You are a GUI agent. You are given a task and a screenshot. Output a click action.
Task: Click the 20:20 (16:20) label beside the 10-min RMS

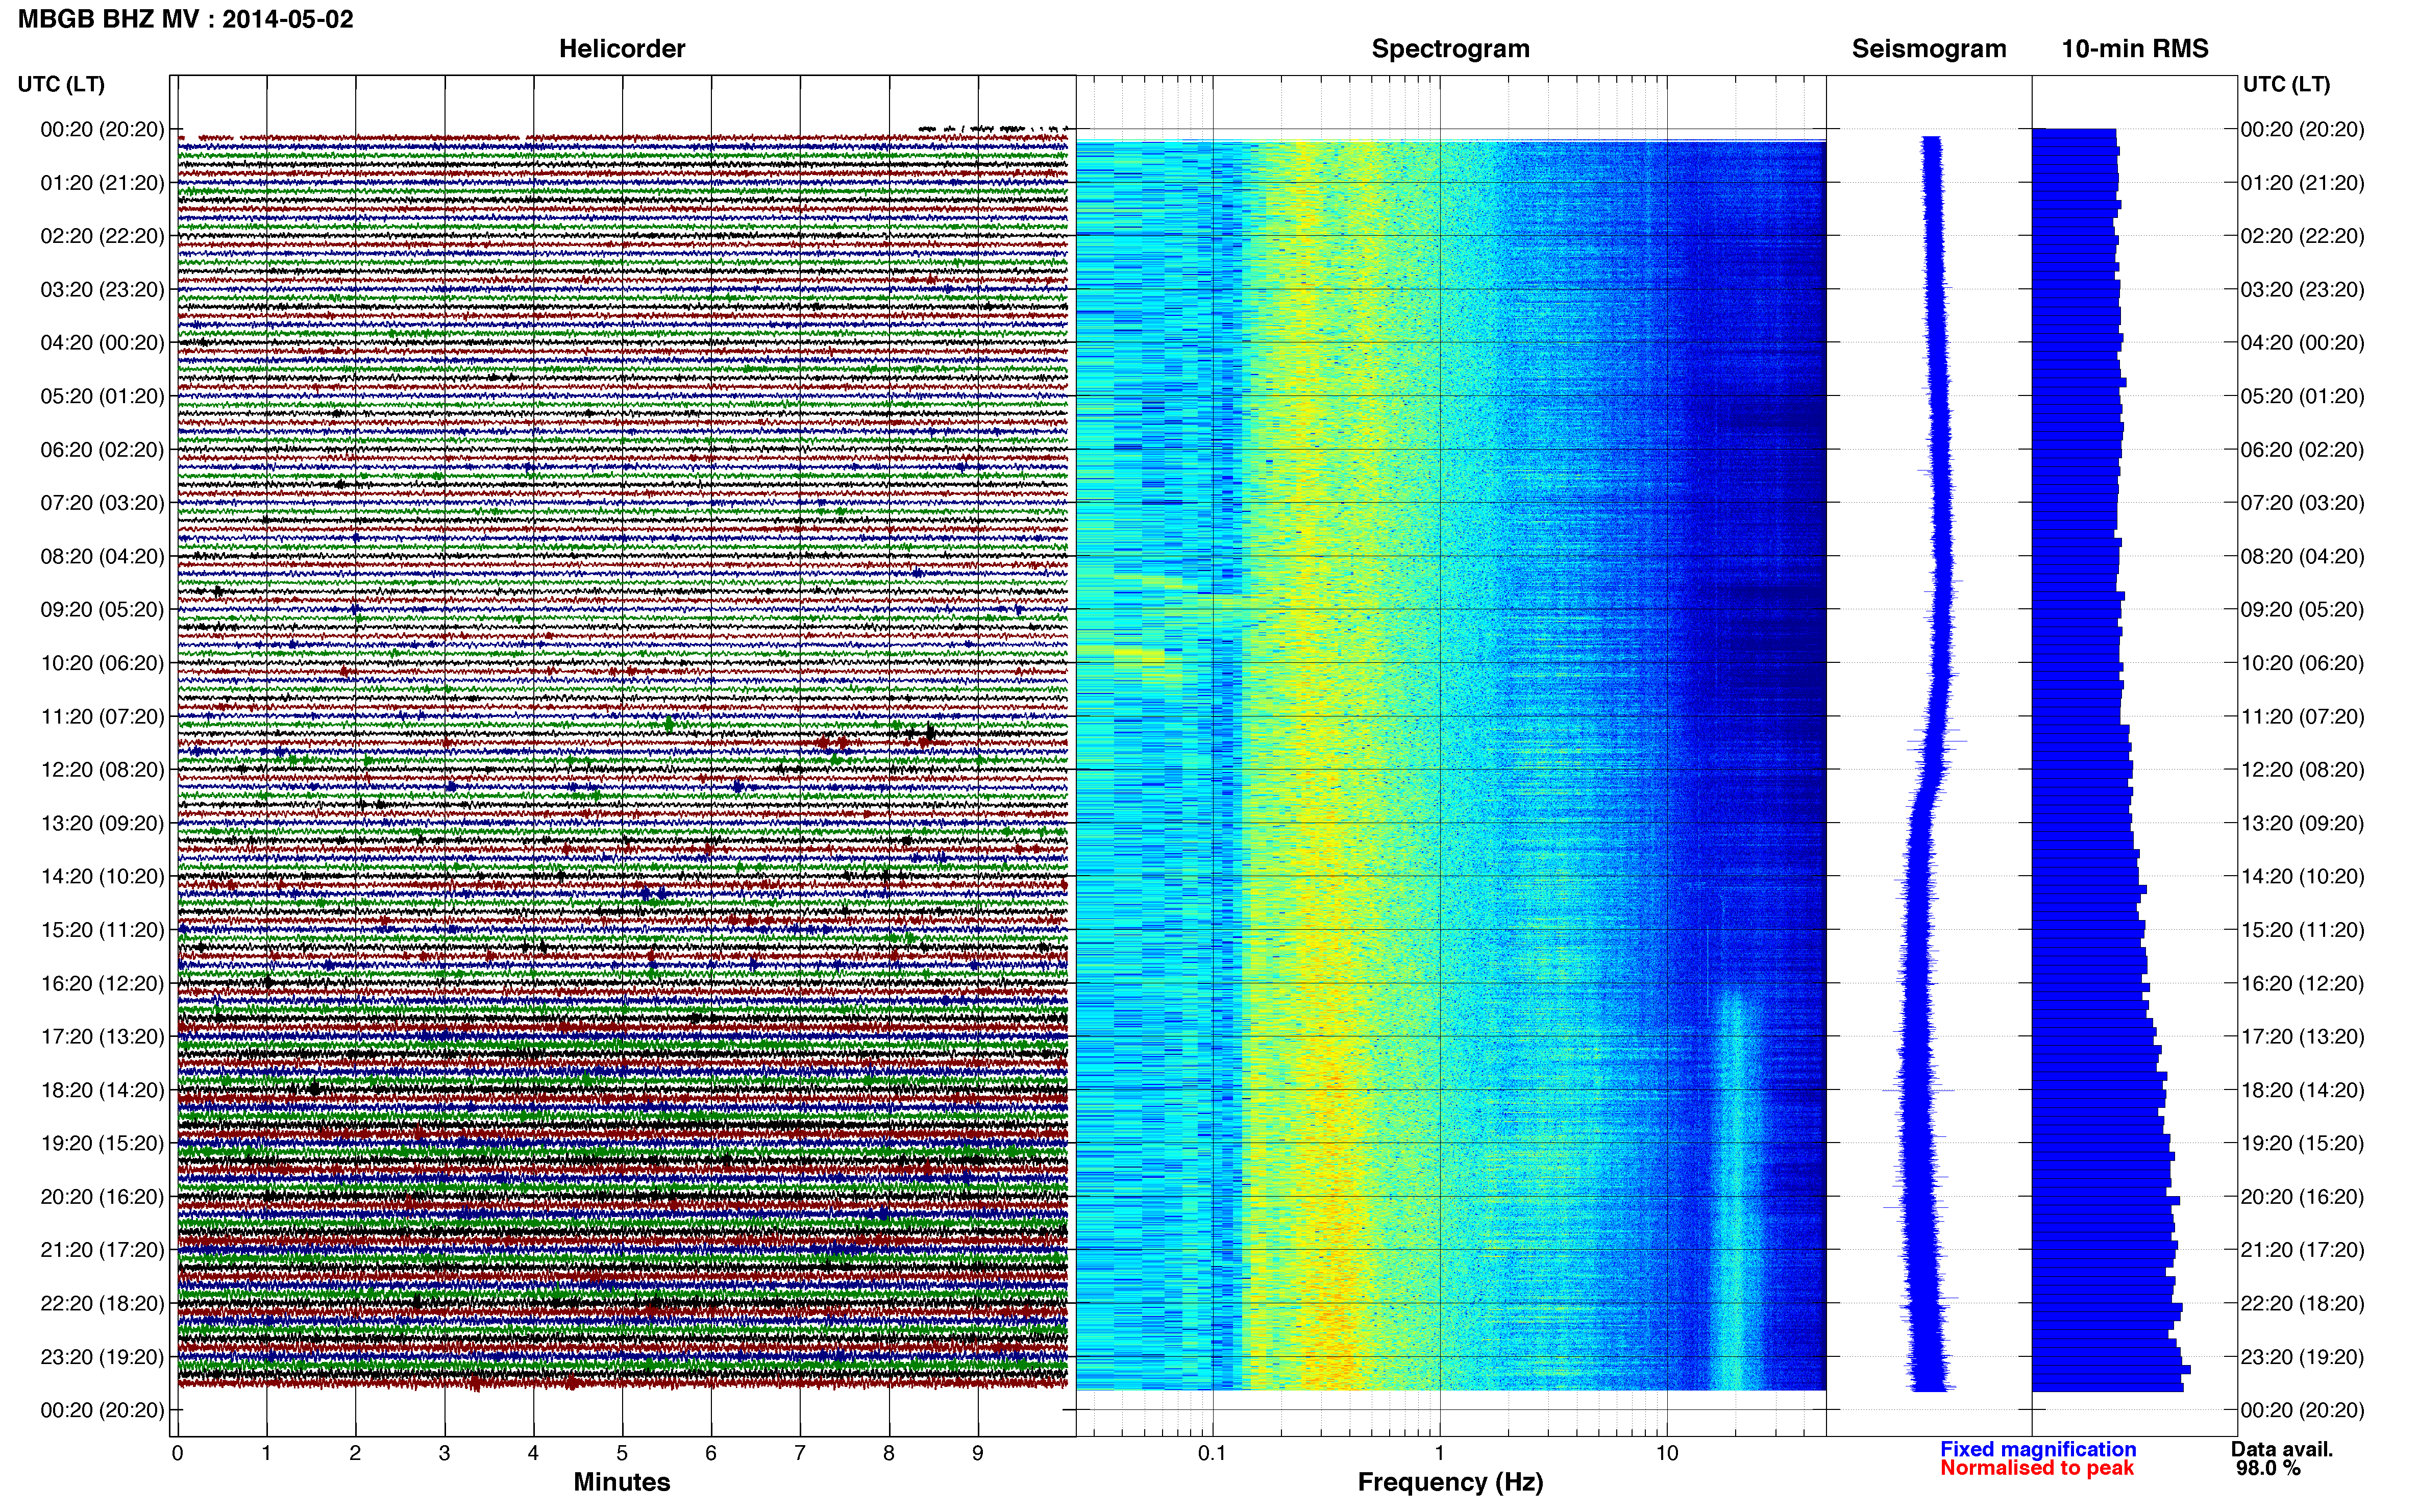2302,1197
